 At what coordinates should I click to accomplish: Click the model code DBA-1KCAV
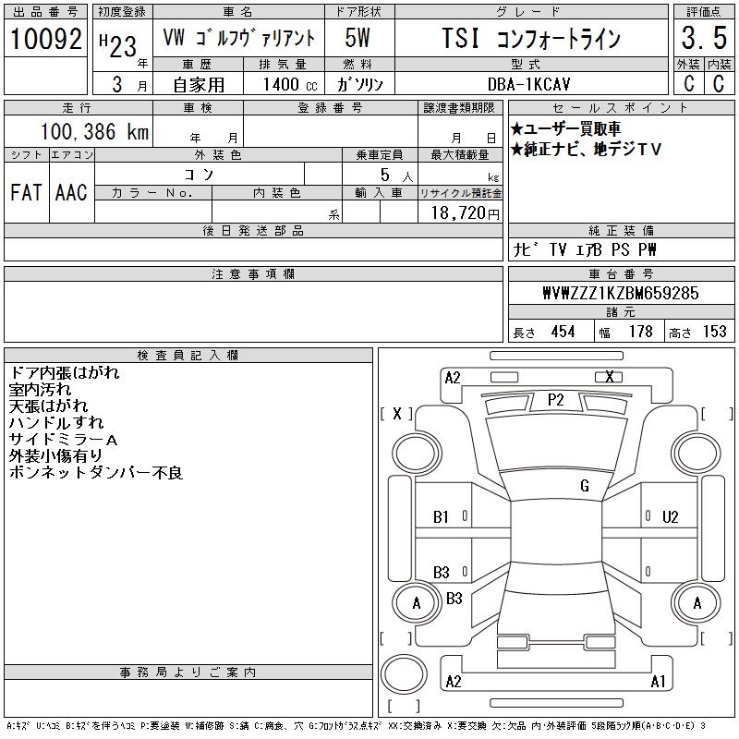(x=528, y=84)
